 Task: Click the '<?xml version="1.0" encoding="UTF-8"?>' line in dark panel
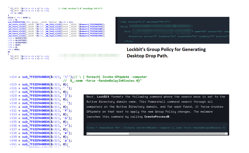click(145, 22)
